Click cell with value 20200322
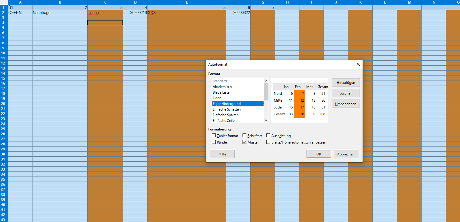Screen dimensions: 460x222 238,12
